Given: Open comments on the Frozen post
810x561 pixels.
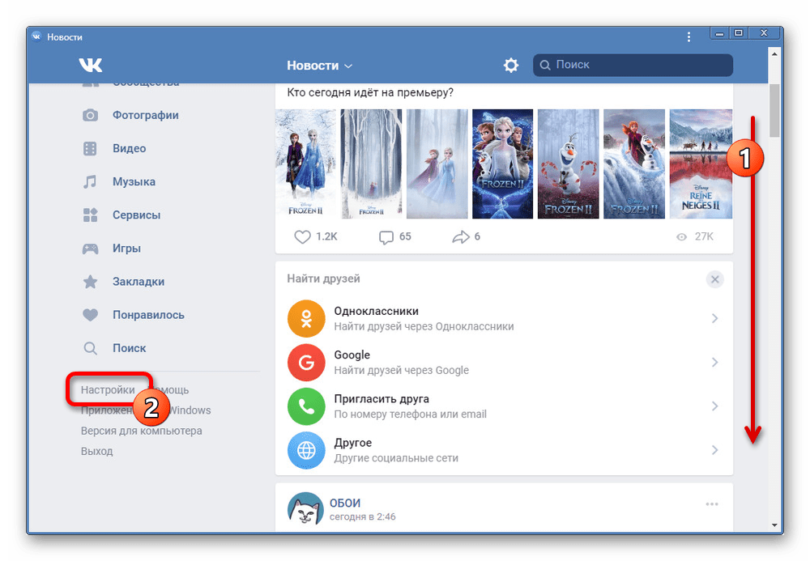Looking at the screenshot, I should tap(386, 237).
